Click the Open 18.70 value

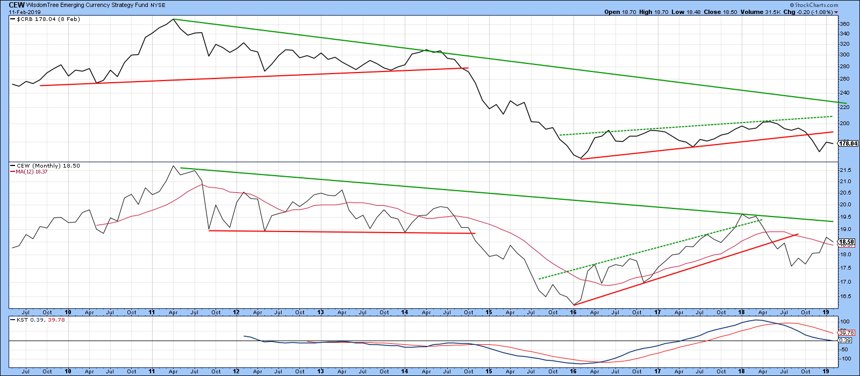pos(620,12)
